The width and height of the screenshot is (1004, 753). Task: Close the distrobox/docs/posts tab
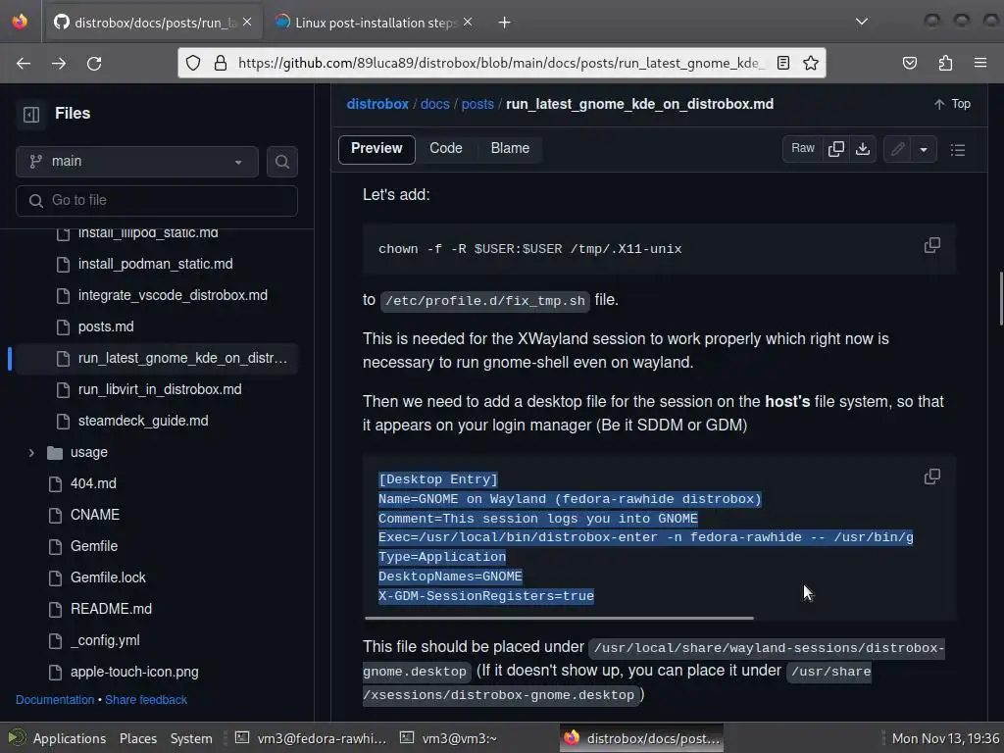pyautogui.click(x=248, y=22)
